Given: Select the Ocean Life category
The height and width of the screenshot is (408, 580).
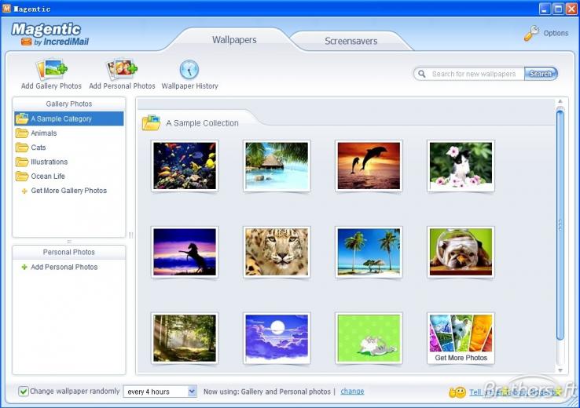Looking at the screenshot, I should tap(48, 176).
